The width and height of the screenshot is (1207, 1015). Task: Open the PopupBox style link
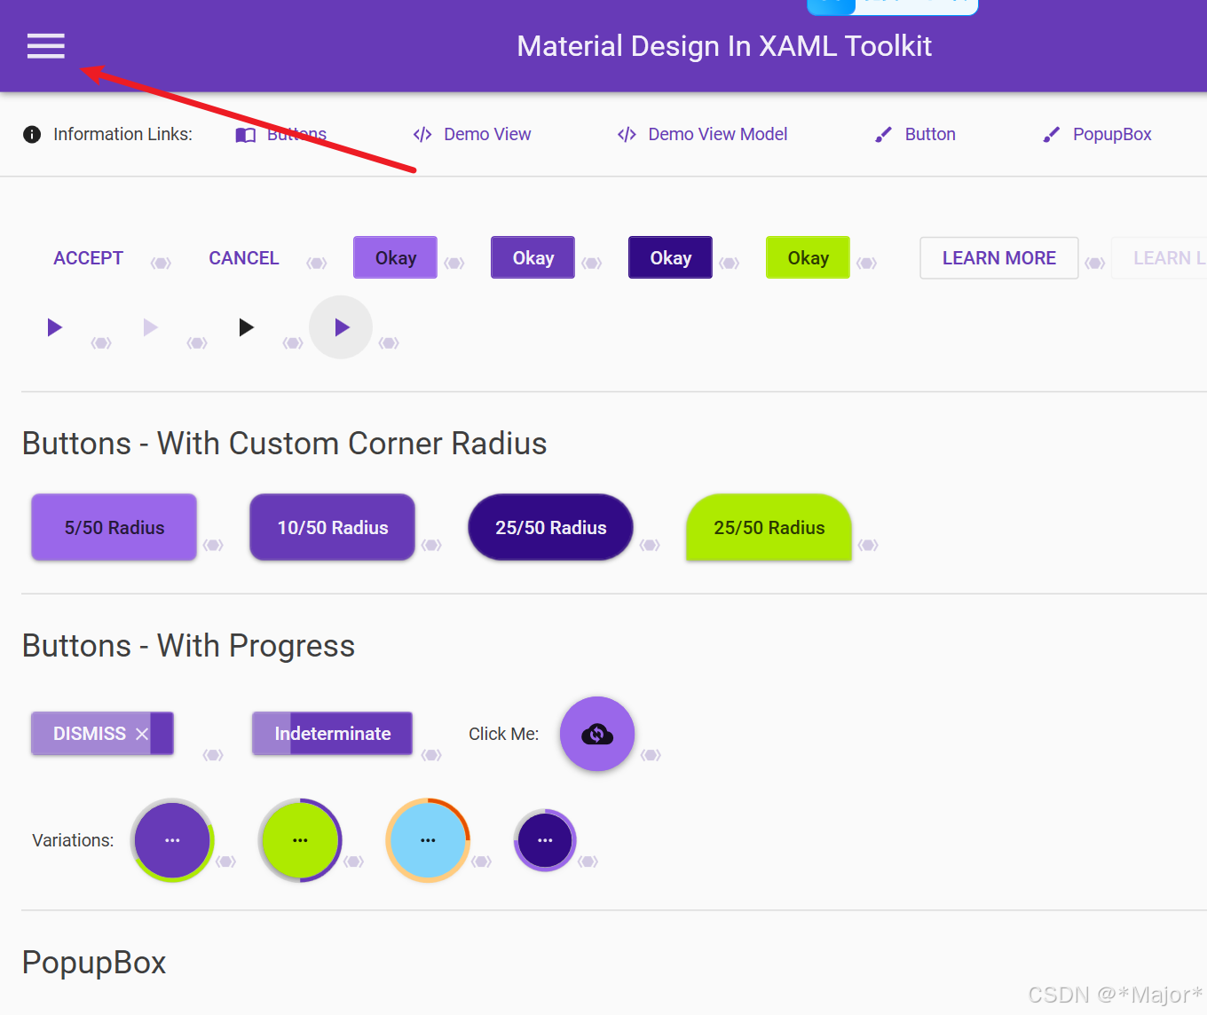click(x=1097, y=135)
